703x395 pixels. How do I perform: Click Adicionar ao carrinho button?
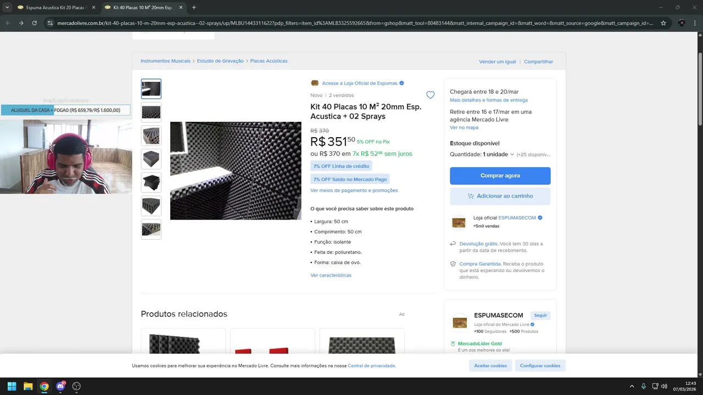500,196
